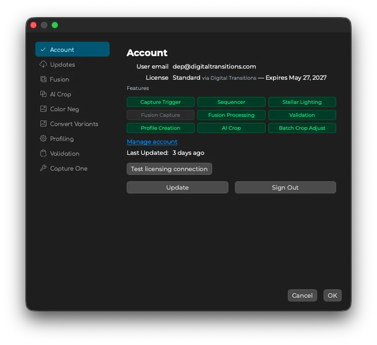This screenshot has height=345, width=377.
Task: Click the Stellar Lighting feature badge
Action: coord(302,102)
